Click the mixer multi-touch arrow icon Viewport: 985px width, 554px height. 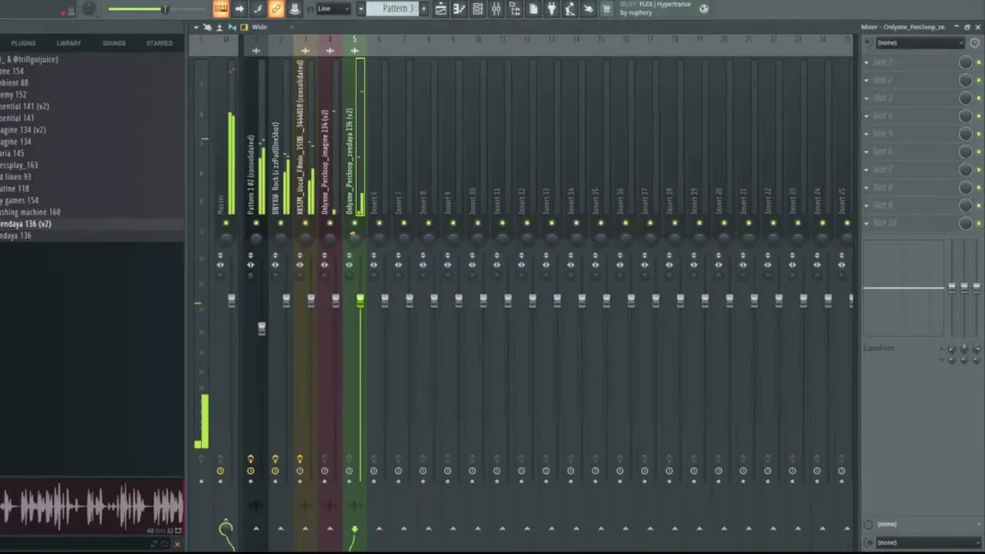click(x=207, y=27)
